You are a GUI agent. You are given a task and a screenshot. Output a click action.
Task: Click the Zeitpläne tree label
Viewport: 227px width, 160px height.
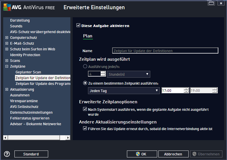coord(18,66)
